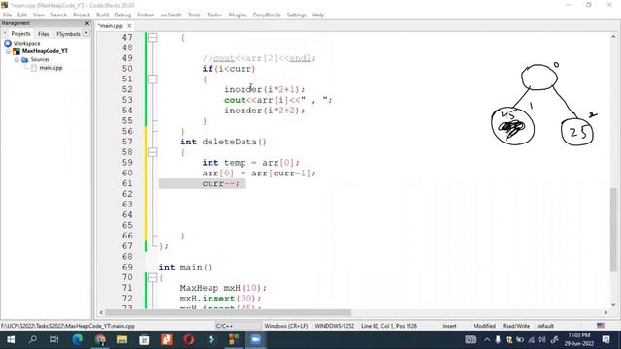
Task: Select the Workspace tree node
Action: pos(26,43)
